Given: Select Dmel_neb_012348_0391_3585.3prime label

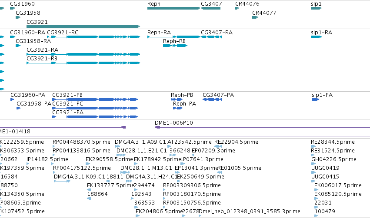Looking at the screenshot, I should [x=250, y=211].
